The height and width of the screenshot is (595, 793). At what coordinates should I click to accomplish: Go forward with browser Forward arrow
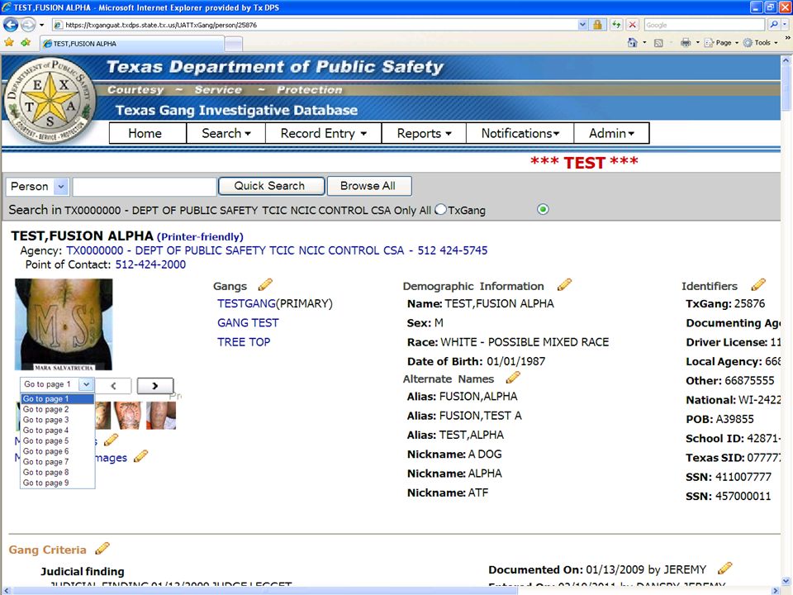tap(28, 24)
